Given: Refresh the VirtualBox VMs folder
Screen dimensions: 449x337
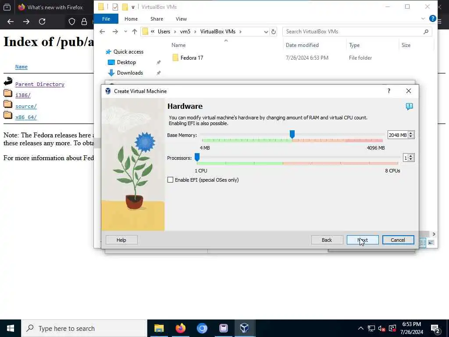Looking at the screenshot, I should tap(274, 32).
